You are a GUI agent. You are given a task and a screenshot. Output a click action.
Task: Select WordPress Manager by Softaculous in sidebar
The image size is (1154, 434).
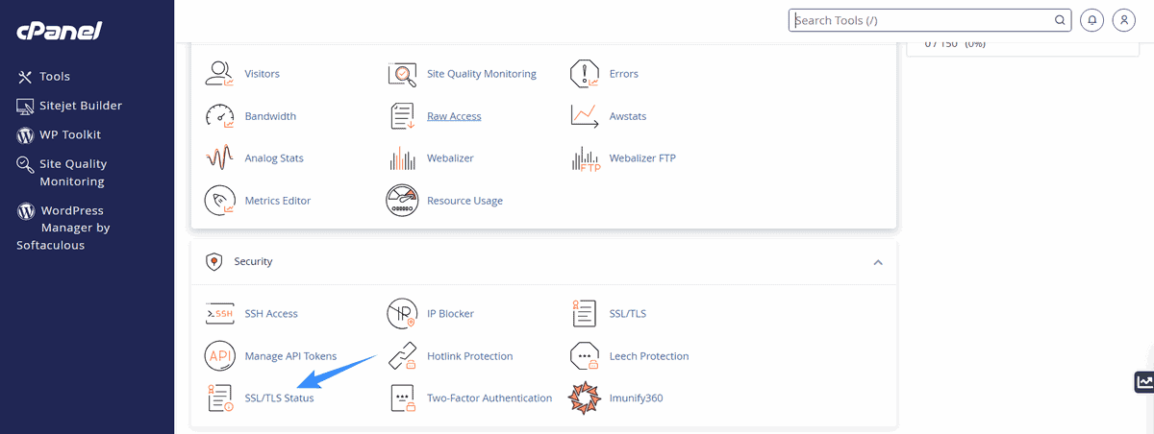click(x=63, y=228)
